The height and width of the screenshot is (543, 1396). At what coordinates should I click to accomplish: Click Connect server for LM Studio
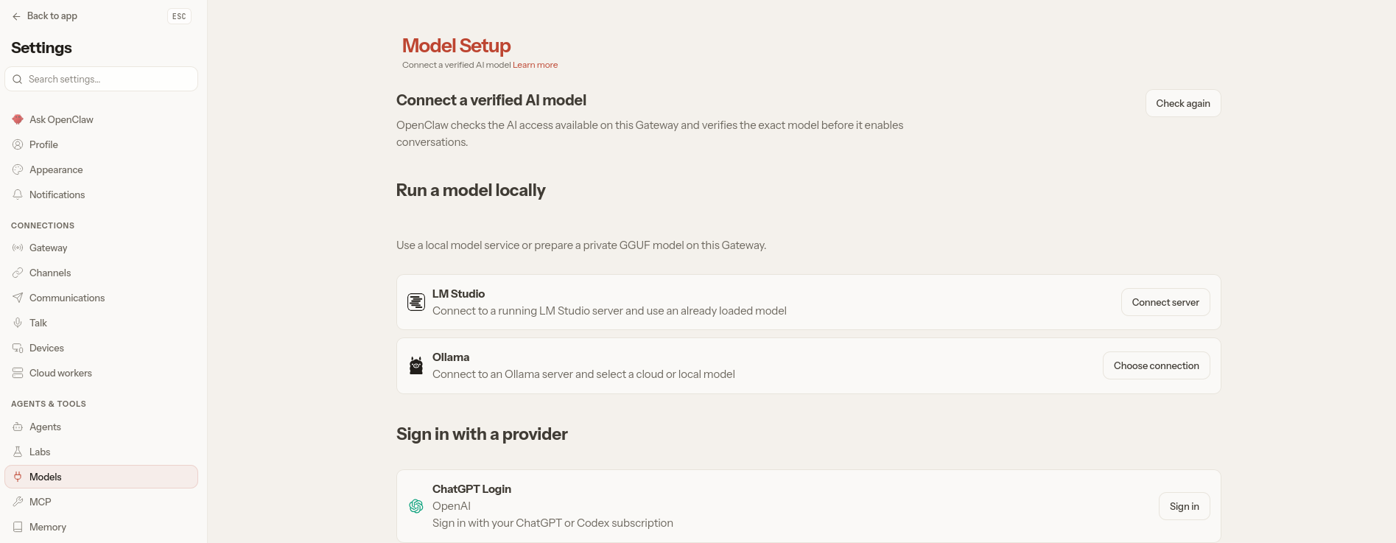pyautogui.click(x=1165, y=302)
